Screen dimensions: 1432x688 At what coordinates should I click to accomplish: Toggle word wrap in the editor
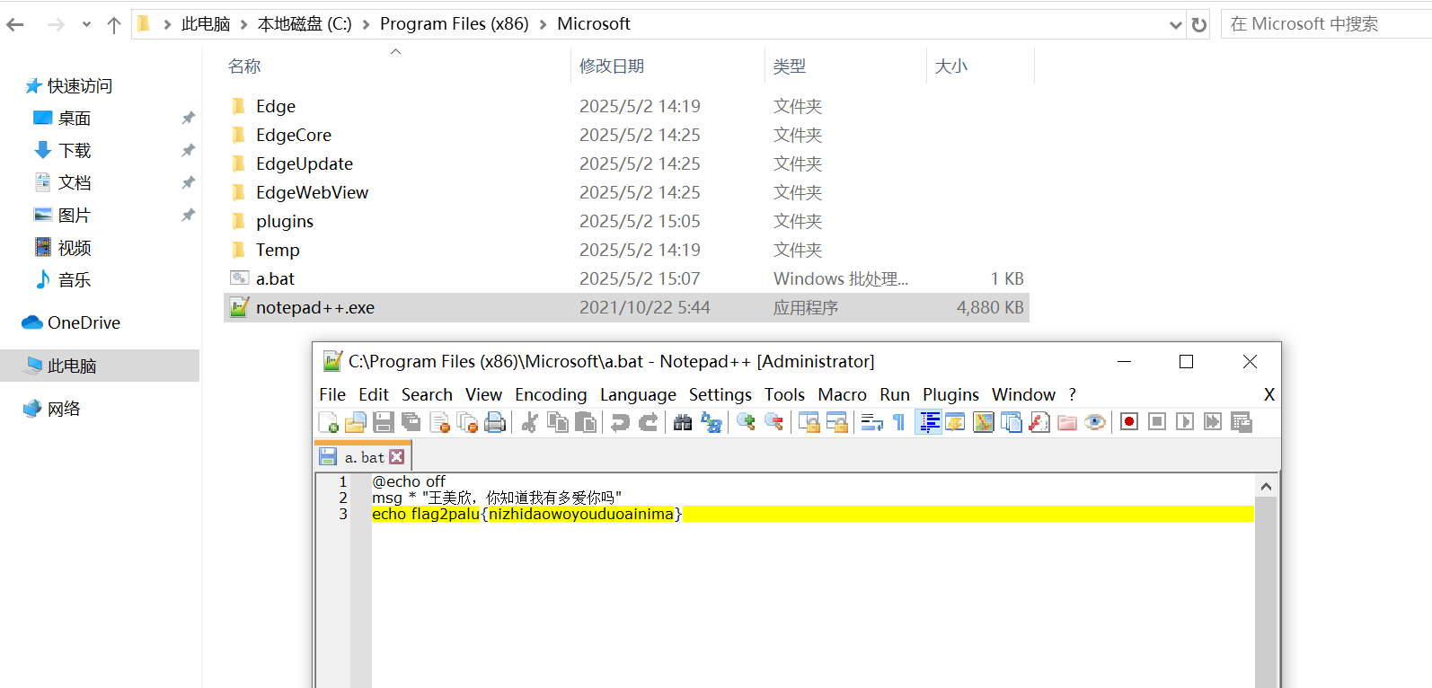click(871, 422)
